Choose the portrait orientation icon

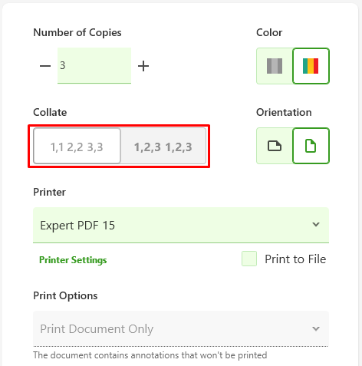(311, 146)
